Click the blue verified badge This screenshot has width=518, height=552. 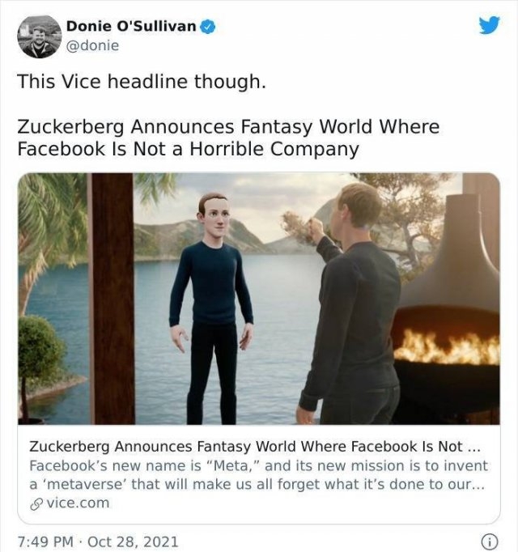coord(207,27)
